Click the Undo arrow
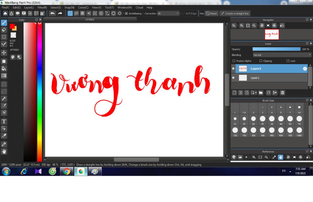The image size is (313, 202). tap(52, 13)
